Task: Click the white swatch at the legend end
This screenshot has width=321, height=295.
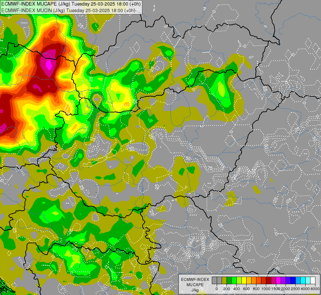Action: (x=313, y=280)
